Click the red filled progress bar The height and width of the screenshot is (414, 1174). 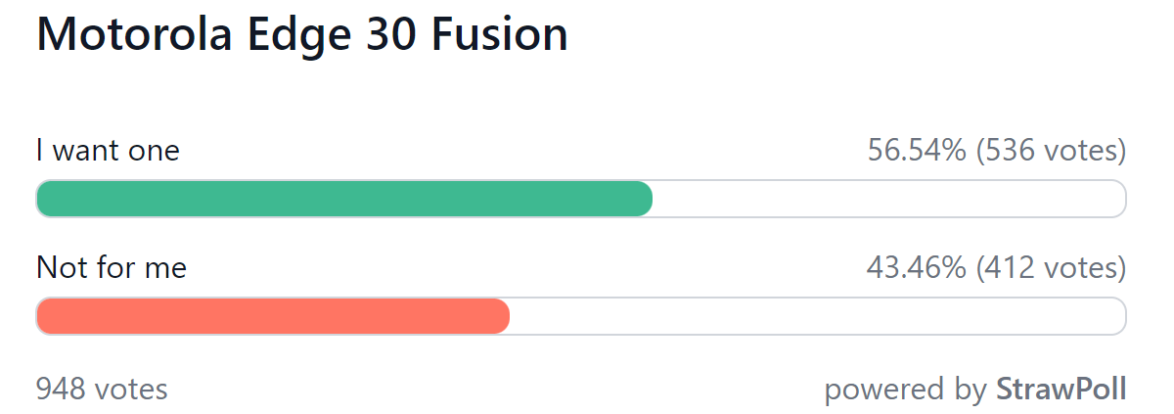tap(273, 316)
